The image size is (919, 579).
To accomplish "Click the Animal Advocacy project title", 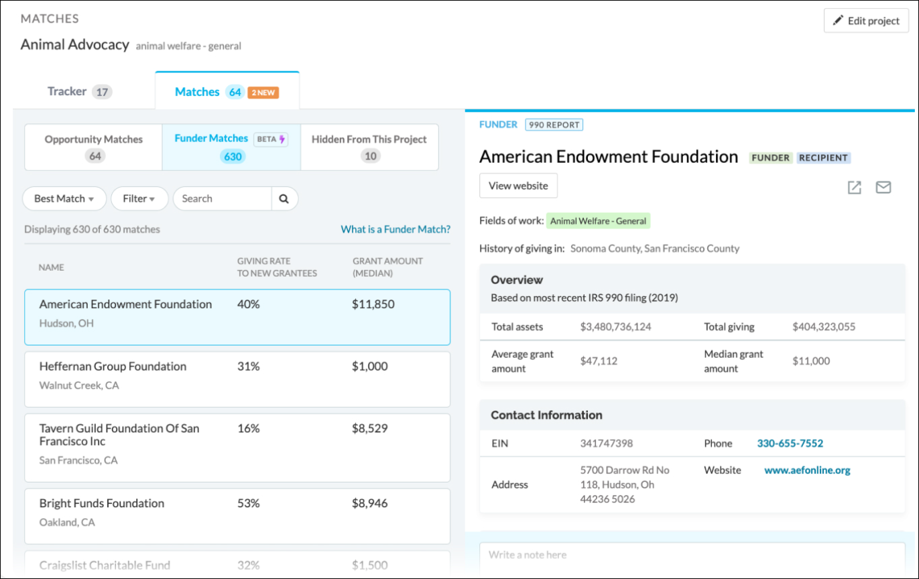I will pos(74,44).
